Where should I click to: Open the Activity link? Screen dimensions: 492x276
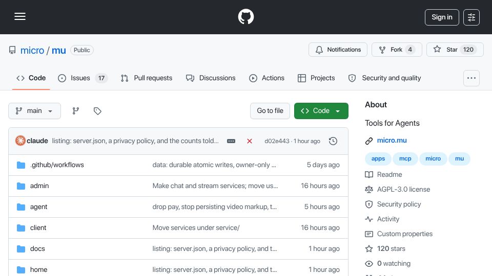(x=388, y=219)
